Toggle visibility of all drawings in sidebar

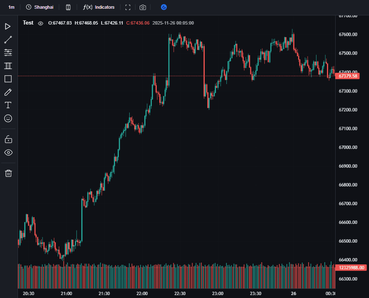tap(8, 152)
